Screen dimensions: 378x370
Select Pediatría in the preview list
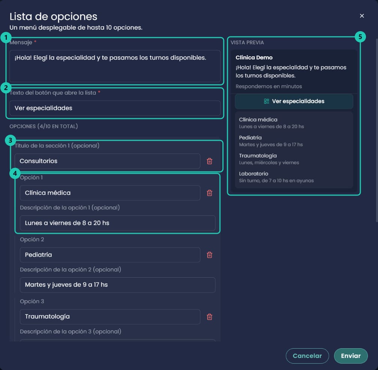tap(294, 141)
